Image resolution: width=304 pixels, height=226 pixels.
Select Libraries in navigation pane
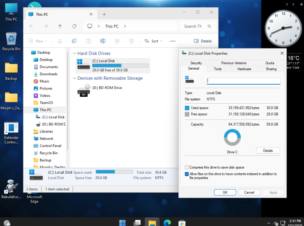46,132
